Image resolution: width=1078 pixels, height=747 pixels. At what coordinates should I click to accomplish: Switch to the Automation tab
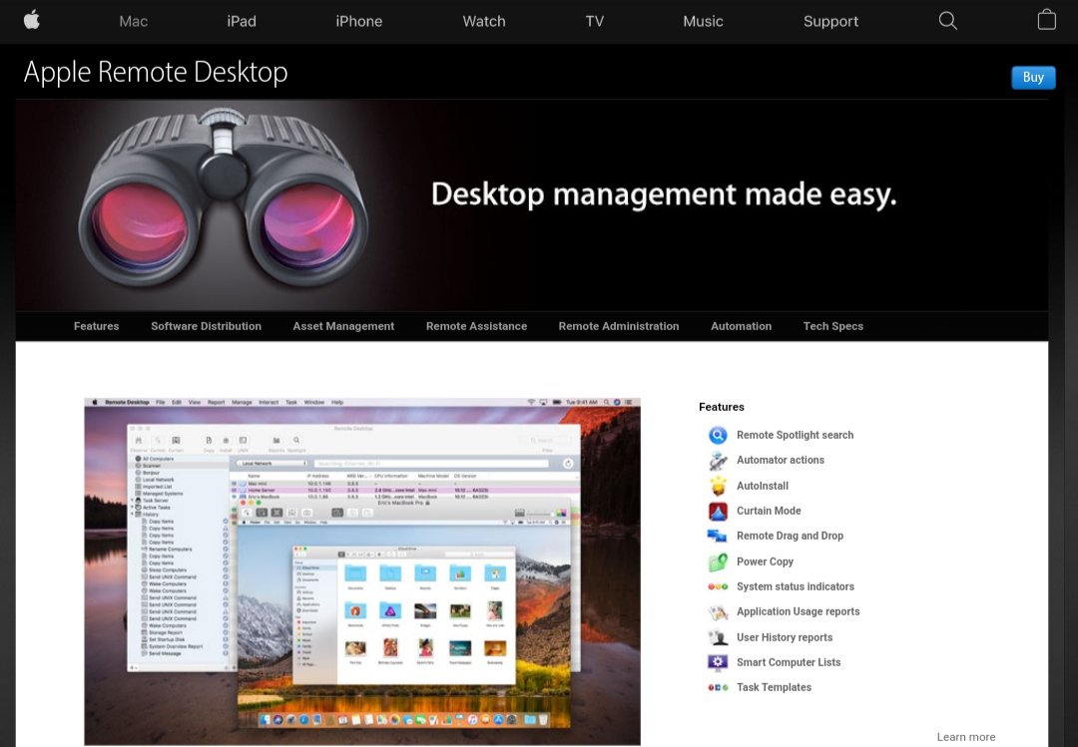point(741,326)
